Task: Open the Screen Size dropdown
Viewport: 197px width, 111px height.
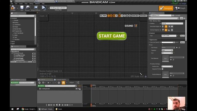Action: (x=135, y=16)
